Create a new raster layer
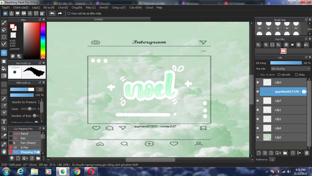This screenshot has width=312, height=176. click(x=259, y=153)
